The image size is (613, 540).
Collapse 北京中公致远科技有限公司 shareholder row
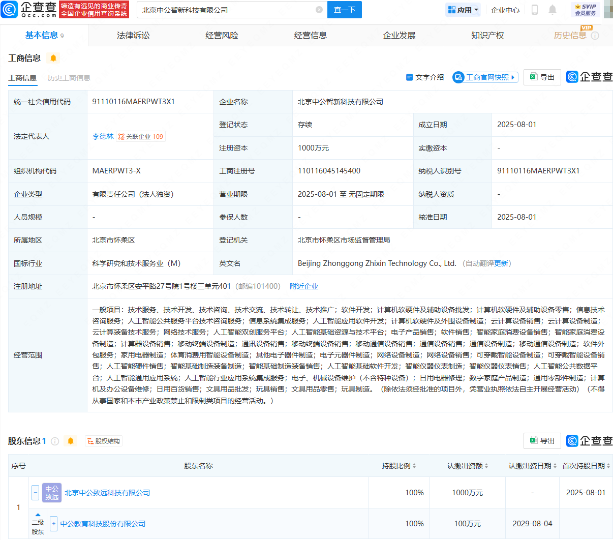pyautogui.click(x=35, y=492)
